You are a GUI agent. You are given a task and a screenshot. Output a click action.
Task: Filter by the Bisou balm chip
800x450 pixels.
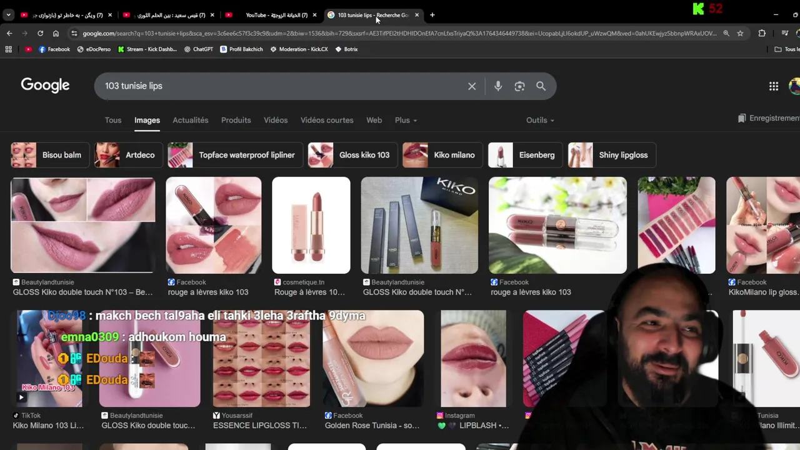pos(51,155)
